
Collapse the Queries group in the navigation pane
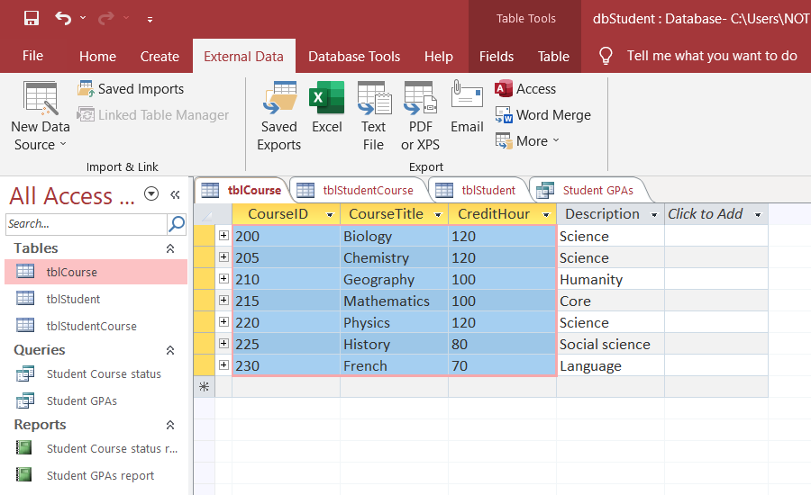(x=170, y=350)
